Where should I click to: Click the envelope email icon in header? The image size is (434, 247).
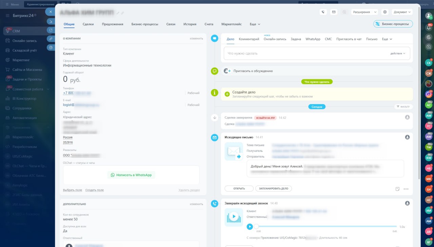point(334,12)
